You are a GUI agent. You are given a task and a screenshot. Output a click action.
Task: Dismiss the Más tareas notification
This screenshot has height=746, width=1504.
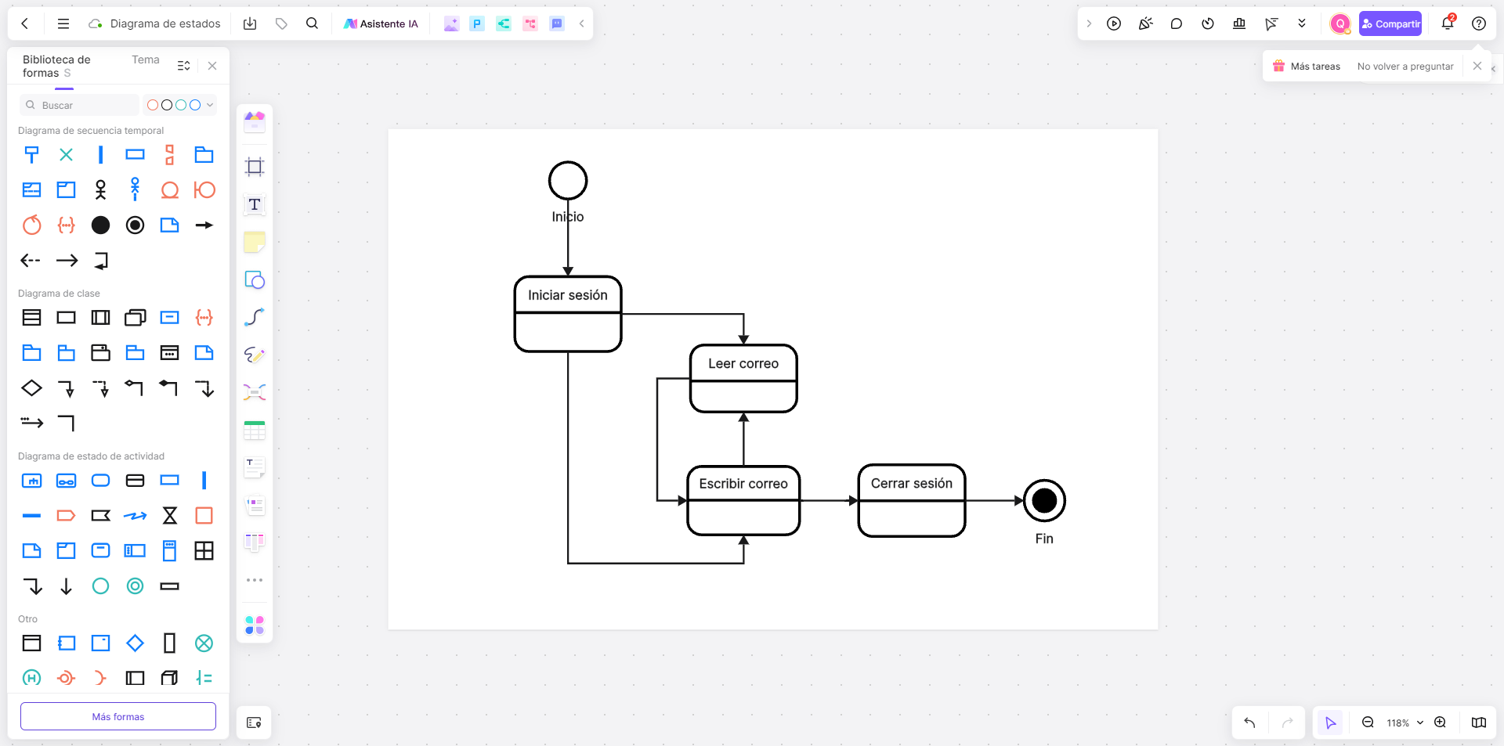coord(1477,66)
